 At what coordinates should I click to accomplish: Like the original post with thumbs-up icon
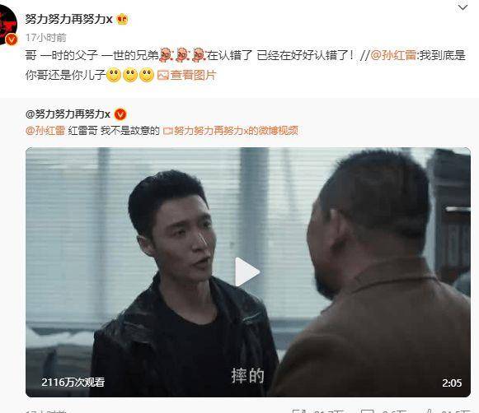[430, 411]
